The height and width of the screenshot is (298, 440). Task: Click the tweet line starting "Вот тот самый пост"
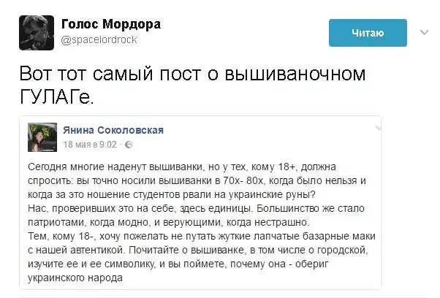[x=191, y=75]
